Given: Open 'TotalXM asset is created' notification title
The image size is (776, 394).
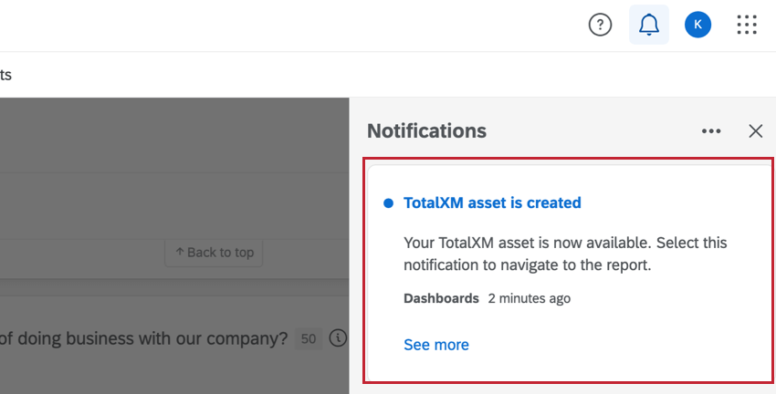Looking at the screenshot, I should point(492,202).
